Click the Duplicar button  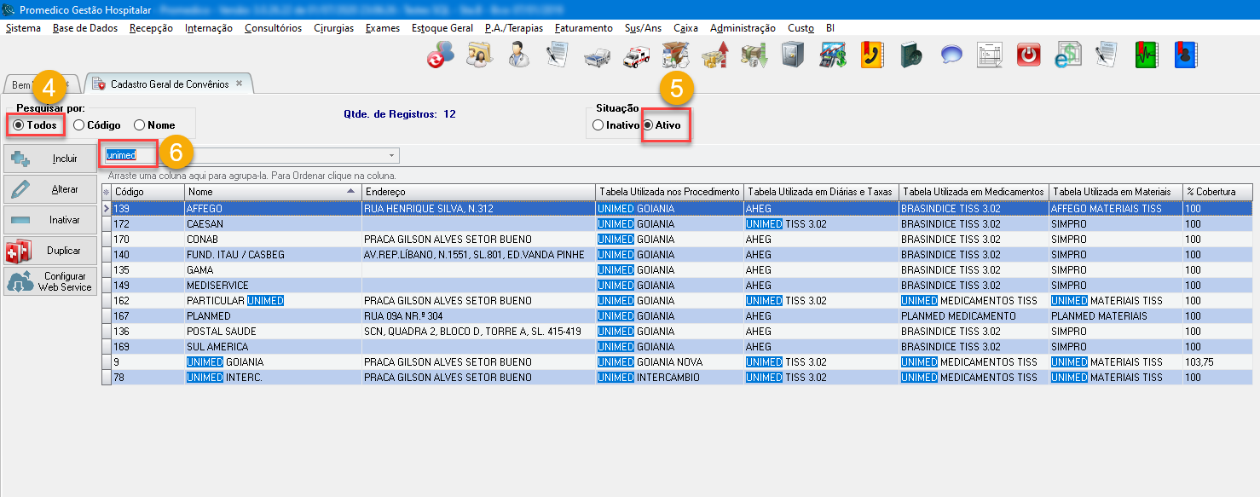coord(49,251)
